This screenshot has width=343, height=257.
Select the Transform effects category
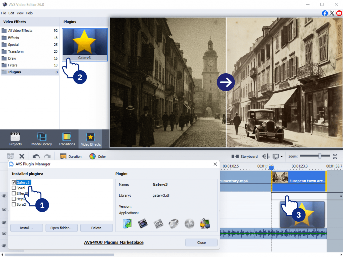pyautogui.click(x=16, y=51)
